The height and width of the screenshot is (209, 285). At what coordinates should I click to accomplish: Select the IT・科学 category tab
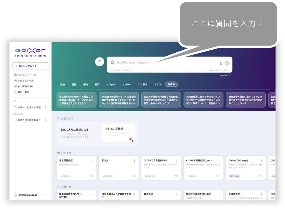143,84
